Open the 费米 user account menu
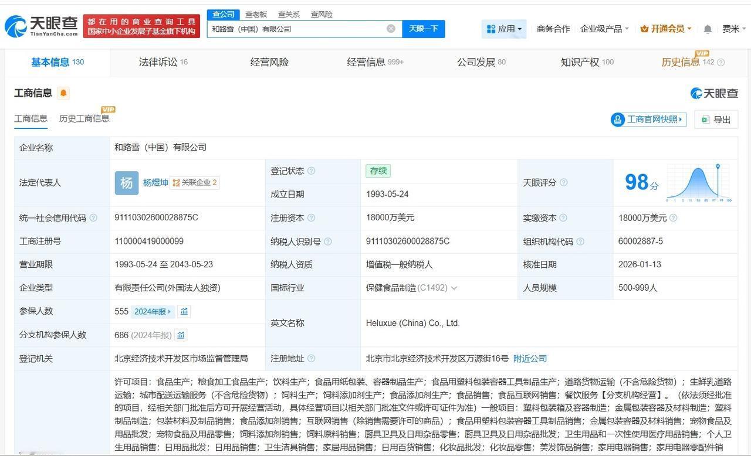This screenshot has height=456, width=751. click(734, 29)
